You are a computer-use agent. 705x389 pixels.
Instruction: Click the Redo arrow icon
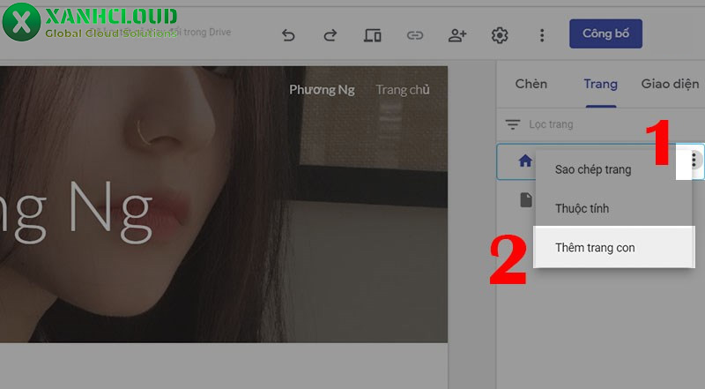click(330, 35)
